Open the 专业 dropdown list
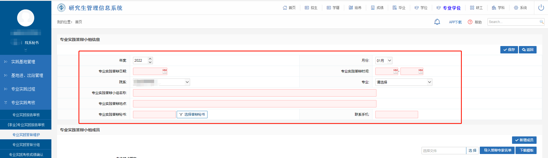 pyautogui.click(x=404, y=82)
